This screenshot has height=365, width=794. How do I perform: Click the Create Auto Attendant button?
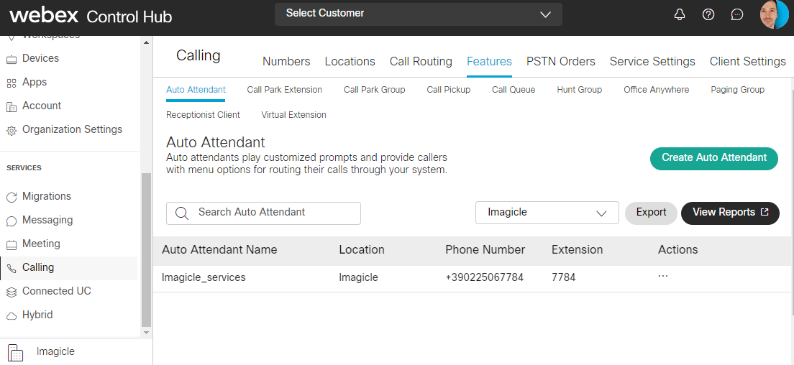713,158
